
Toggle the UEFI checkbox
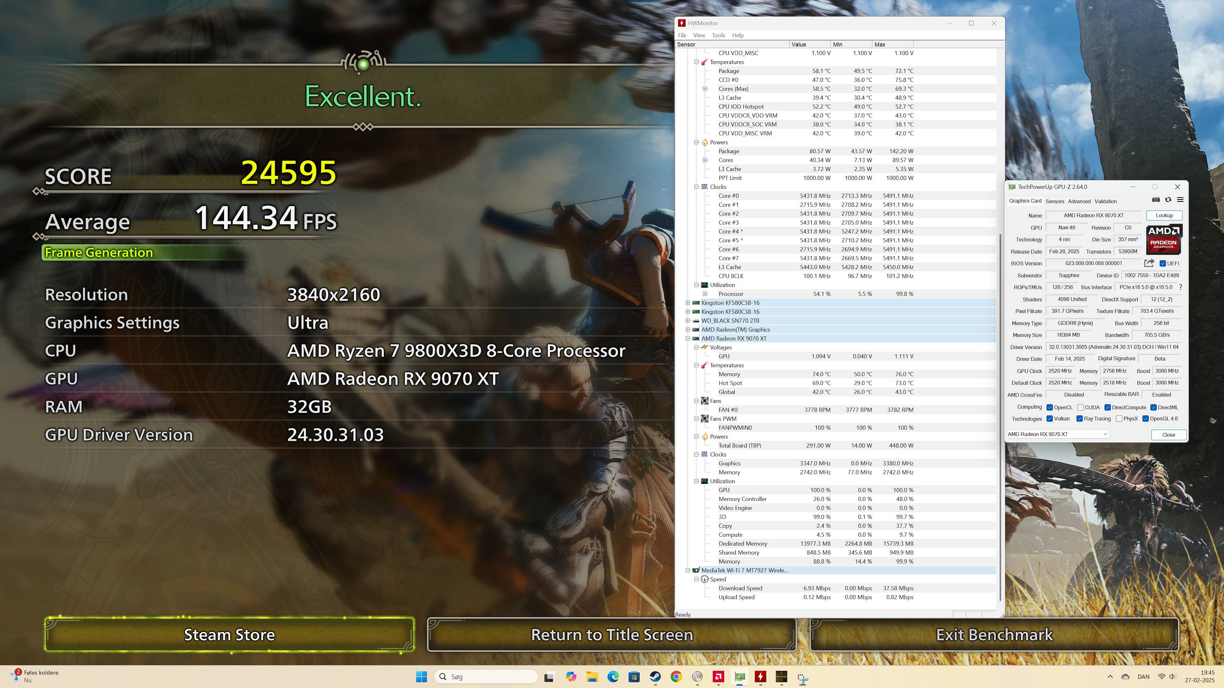(1163, 264)
